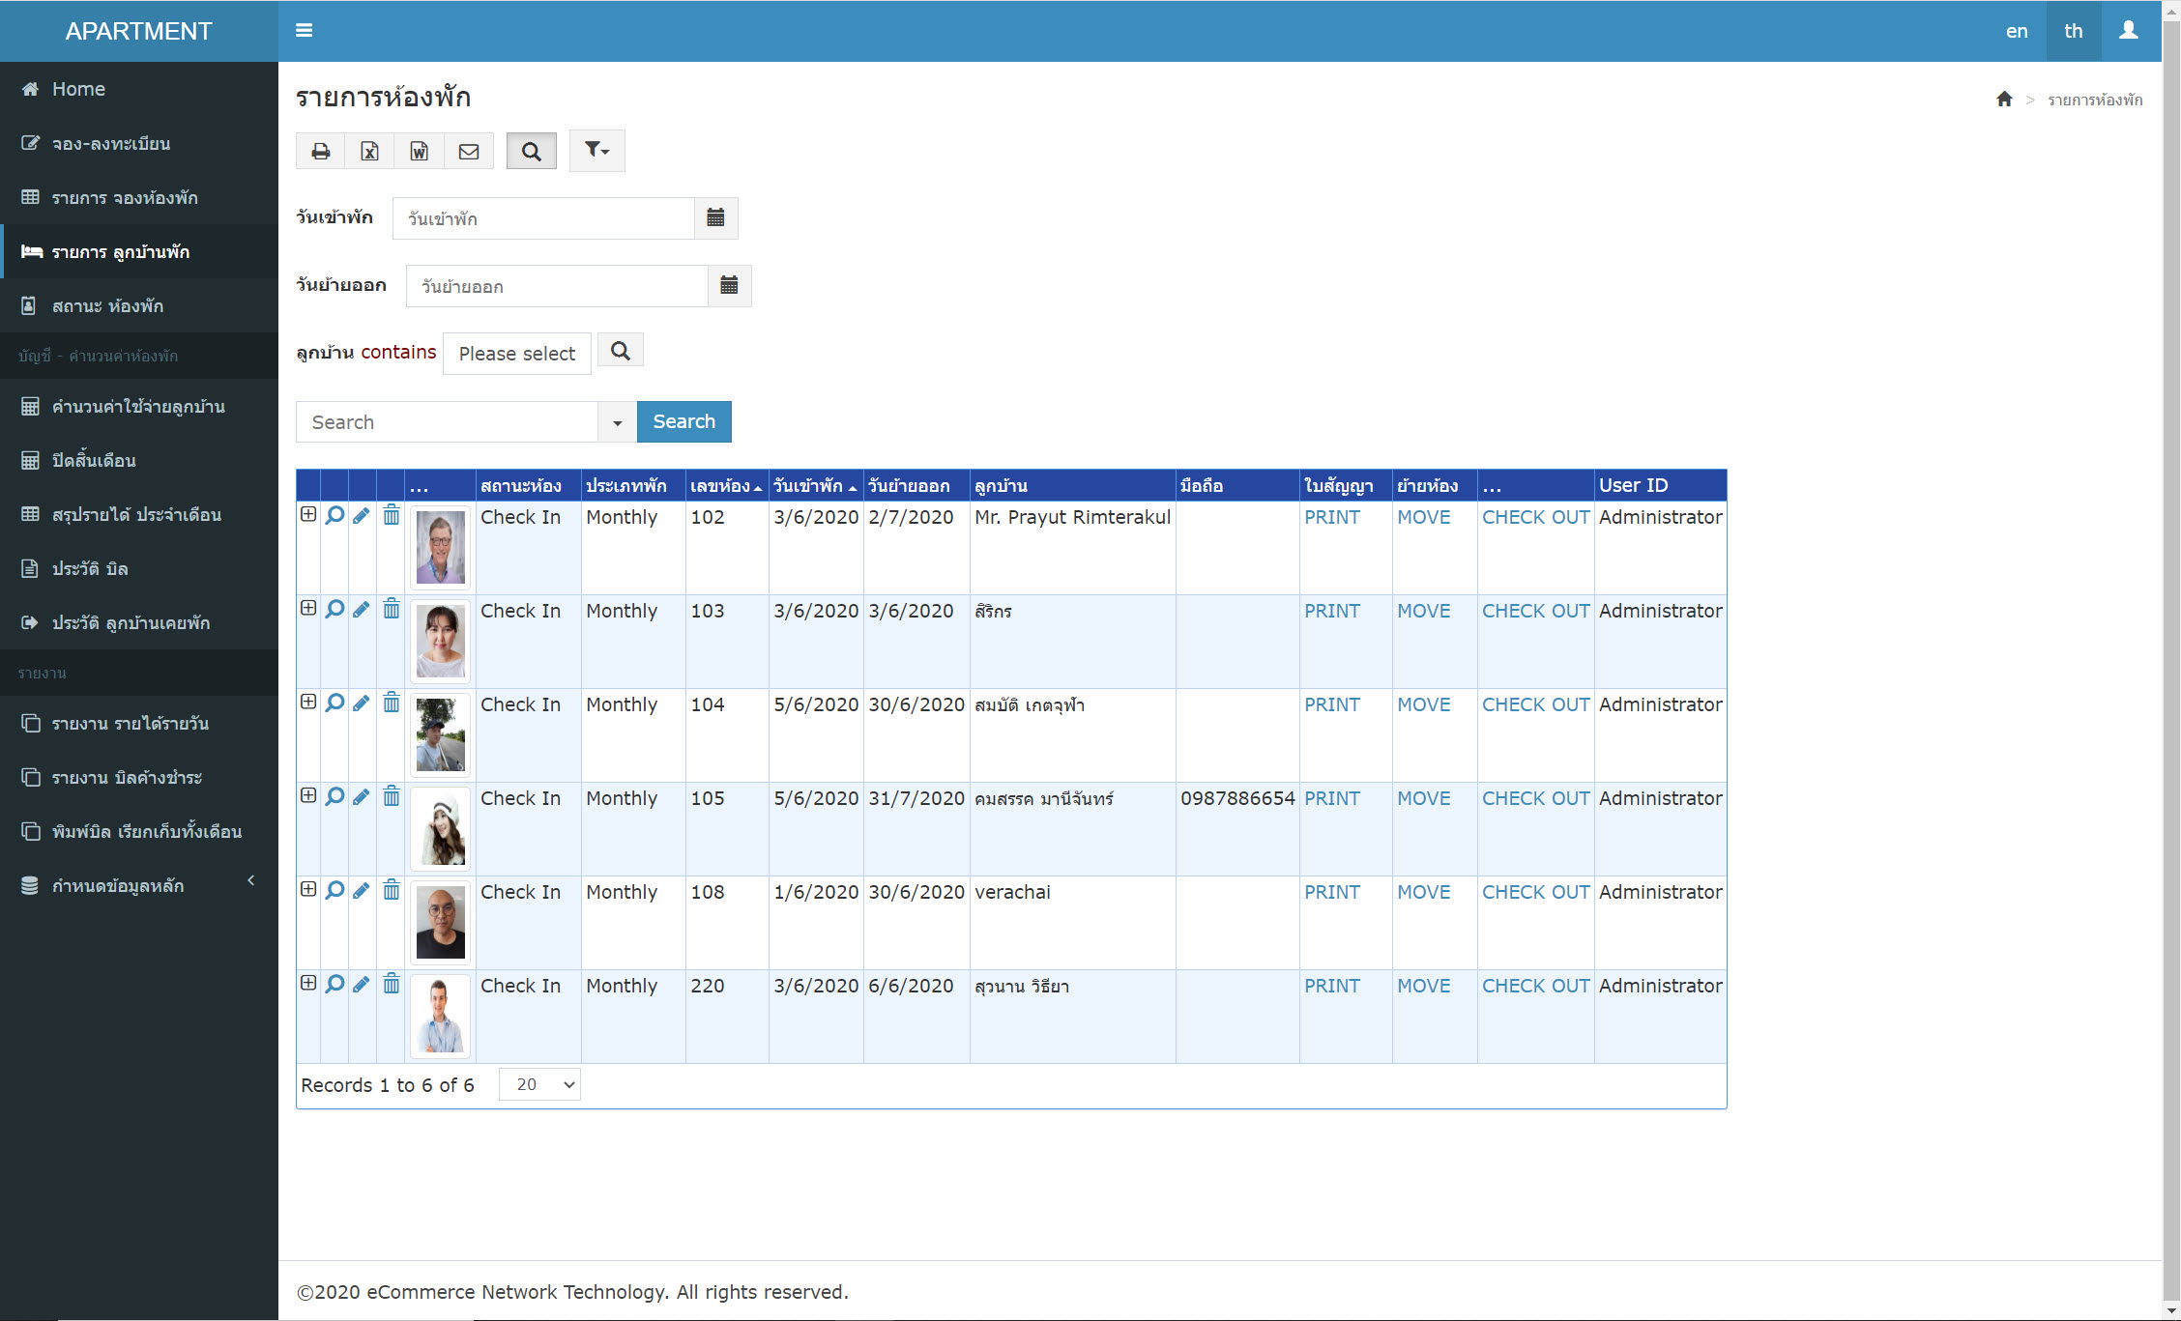Edit room 108 record pencil icon
This screenshot has height=1321, width=2181.
click(x=362, y=890)
